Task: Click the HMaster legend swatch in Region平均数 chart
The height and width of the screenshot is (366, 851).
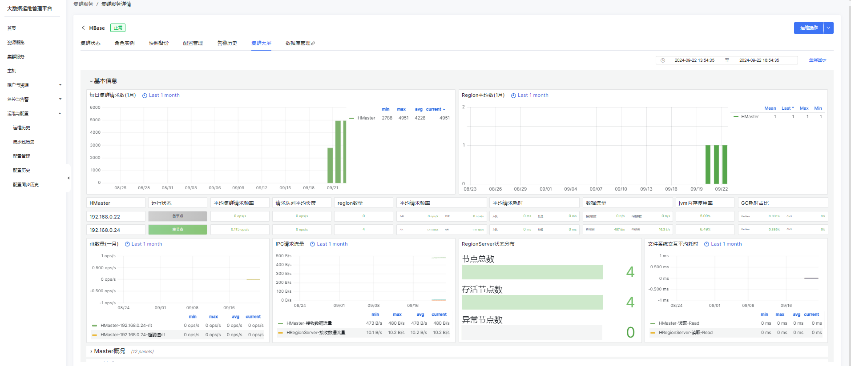Action: (x=736, y=117)
